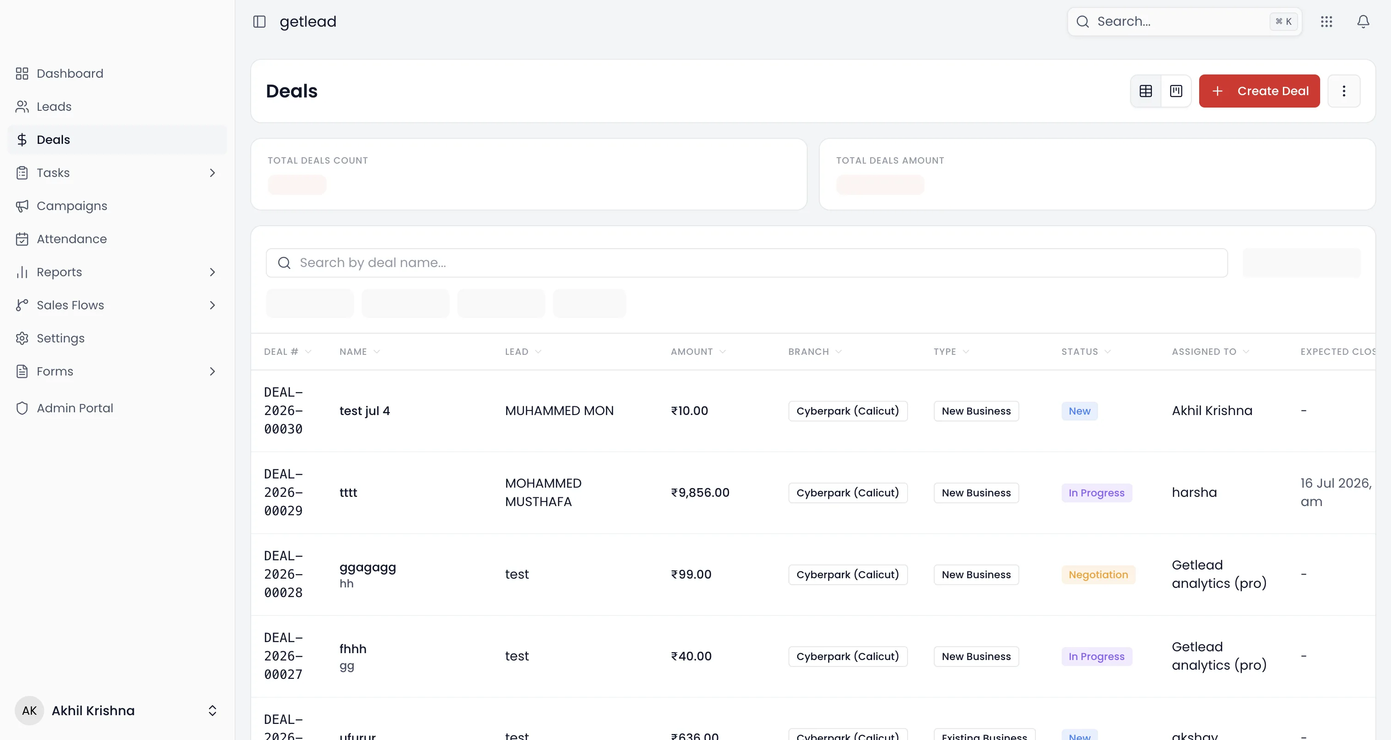Click In Progress status badge for fhhh
Viewport: 1391px width, 740px height.
1096,656
